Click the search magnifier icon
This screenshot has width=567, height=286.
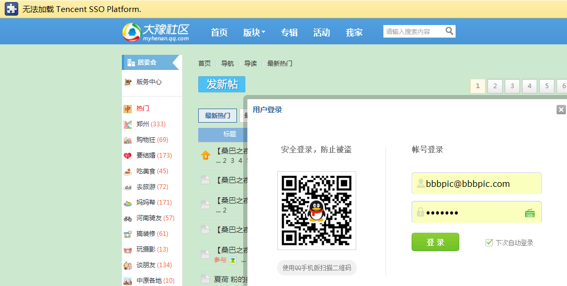point(449,31)
